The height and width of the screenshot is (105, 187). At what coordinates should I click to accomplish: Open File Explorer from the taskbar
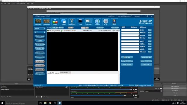coord(45,103)
